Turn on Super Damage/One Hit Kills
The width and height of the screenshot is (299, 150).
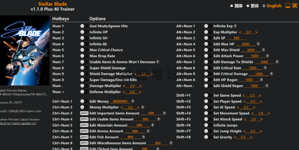84,80
